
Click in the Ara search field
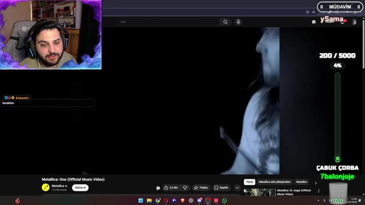pos(168,22)
